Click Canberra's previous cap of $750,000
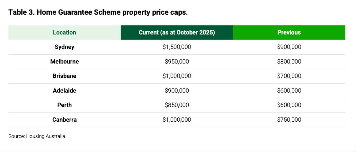 tap(289, 120)
